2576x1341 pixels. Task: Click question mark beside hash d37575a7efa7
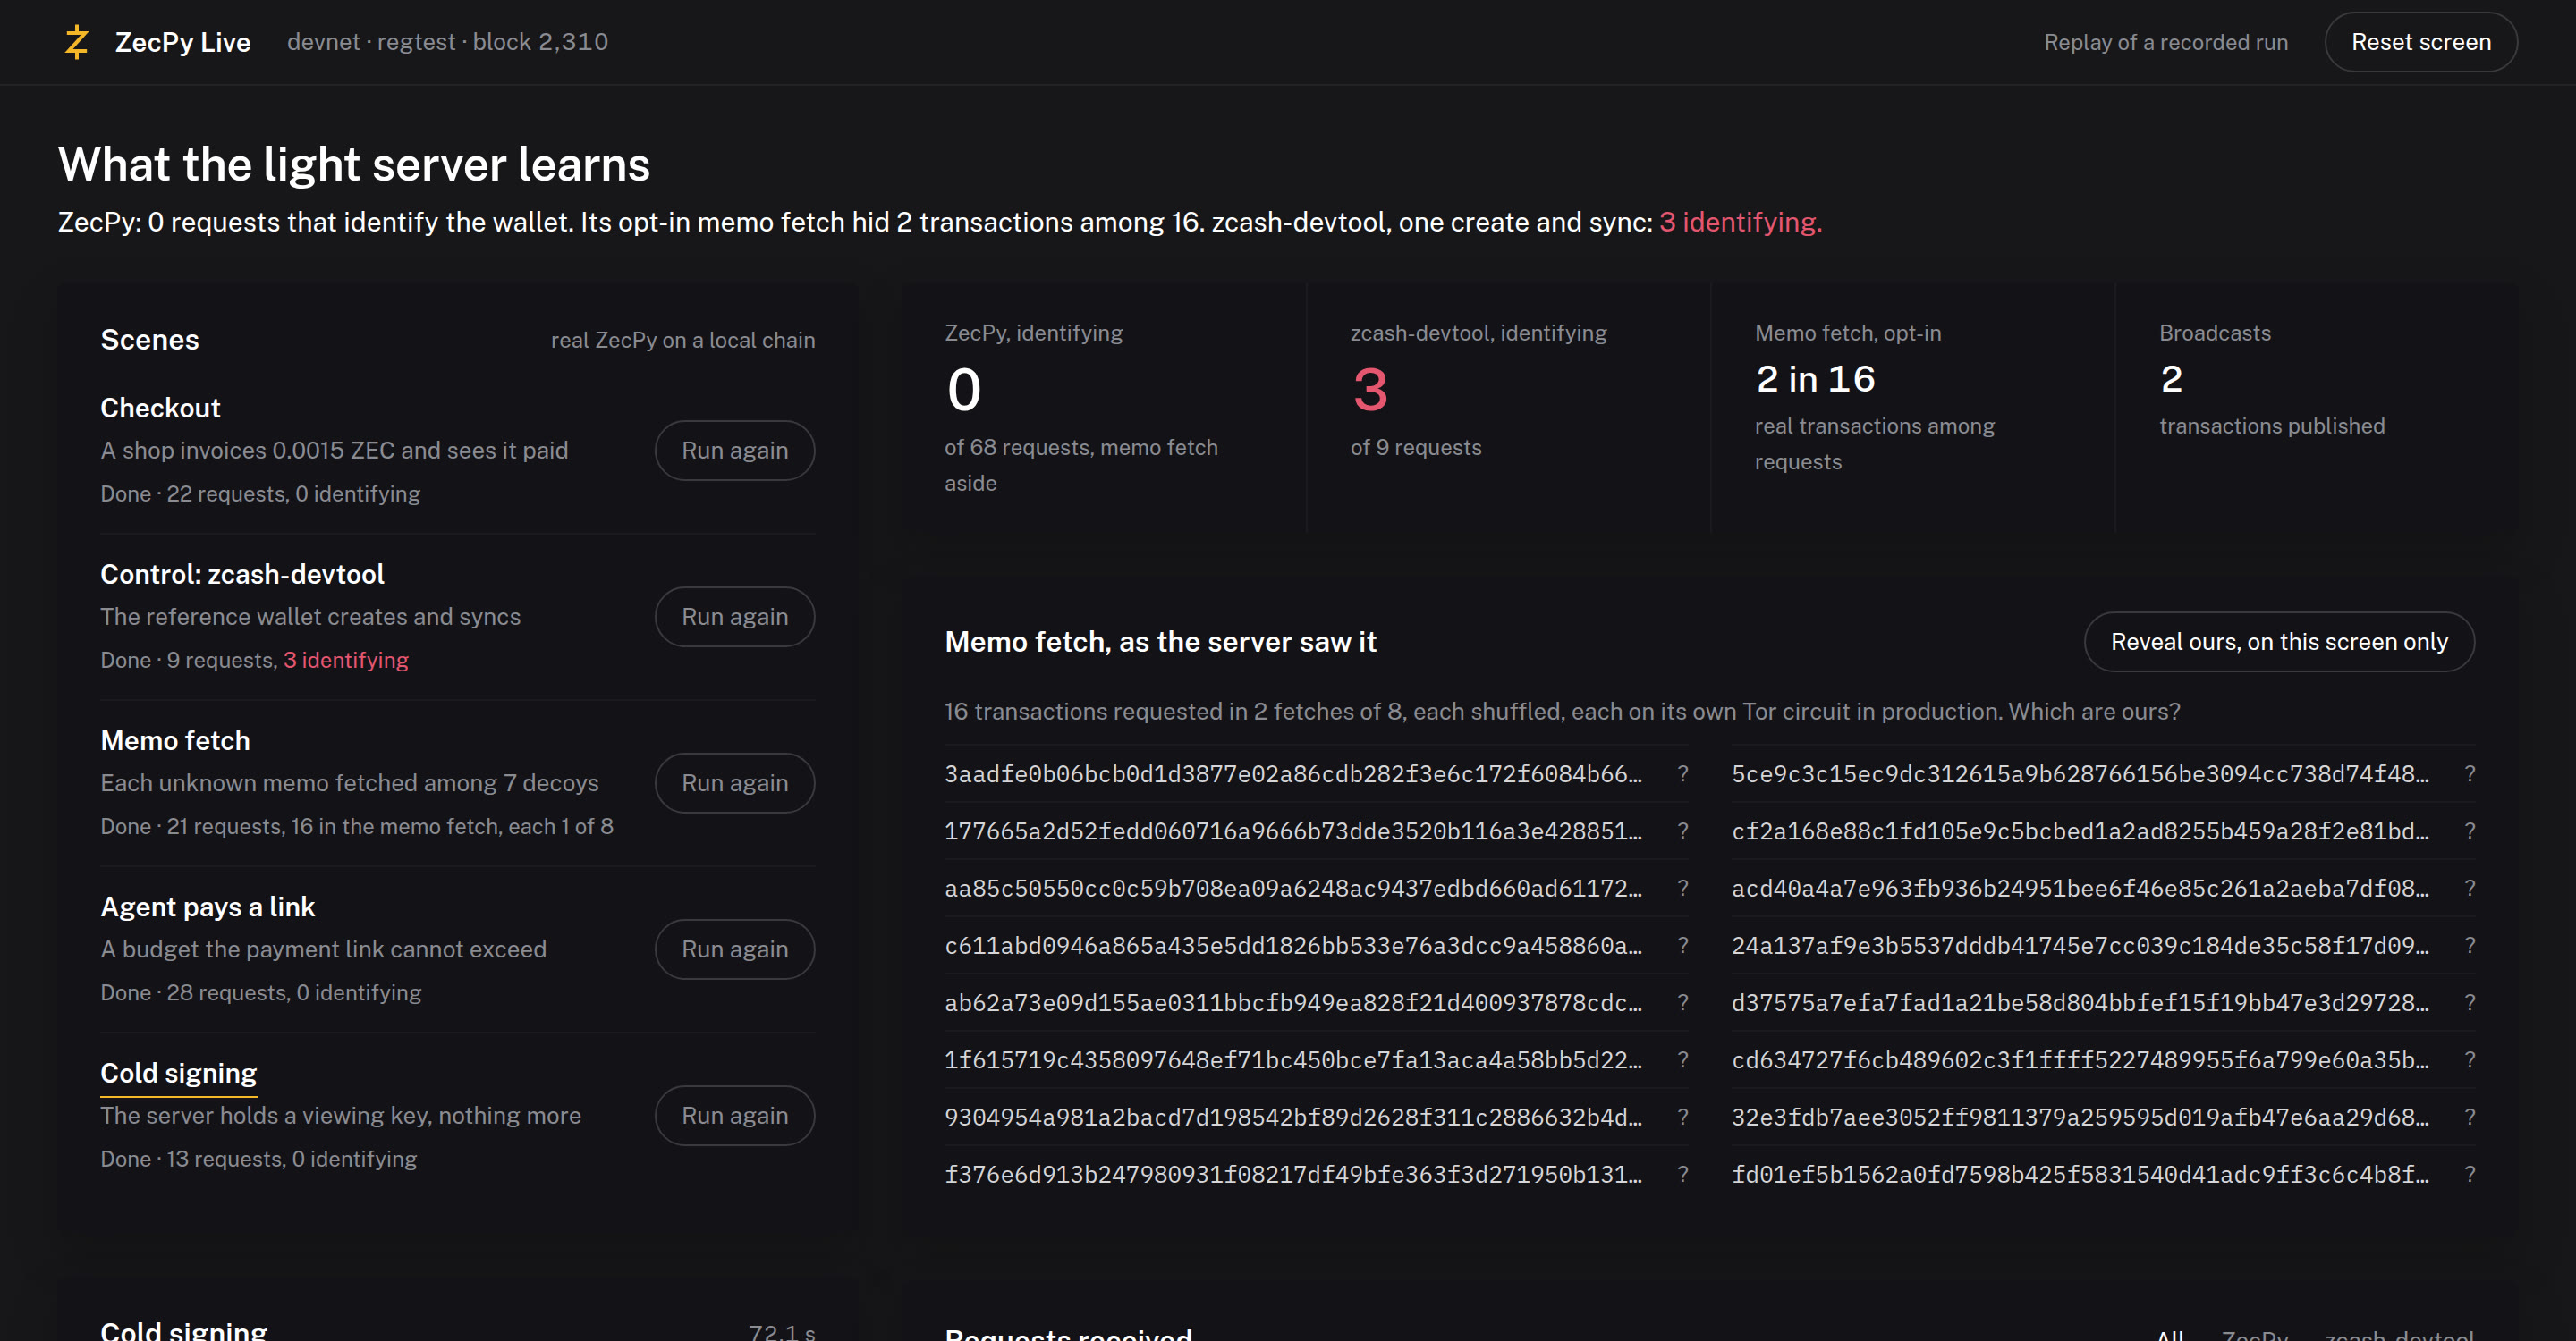pos(2470,1002)
